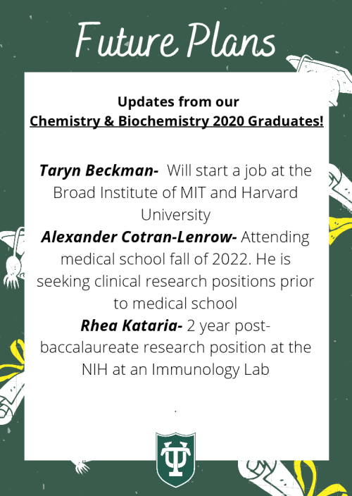The height and width of the screenshot is (496, 352).
Task: Select the name Taryn Beckman
Action: coord(99,170)
